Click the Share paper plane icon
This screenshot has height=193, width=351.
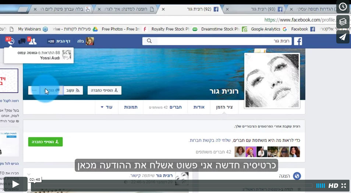[343, 37]
